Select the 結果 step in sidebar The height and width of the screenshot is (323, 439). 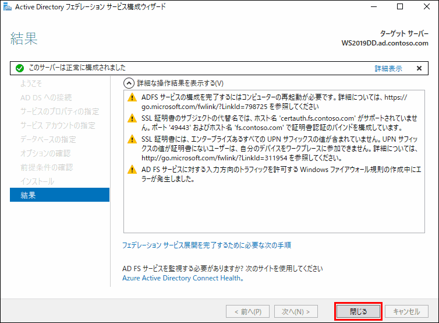(x=59, y=195)
